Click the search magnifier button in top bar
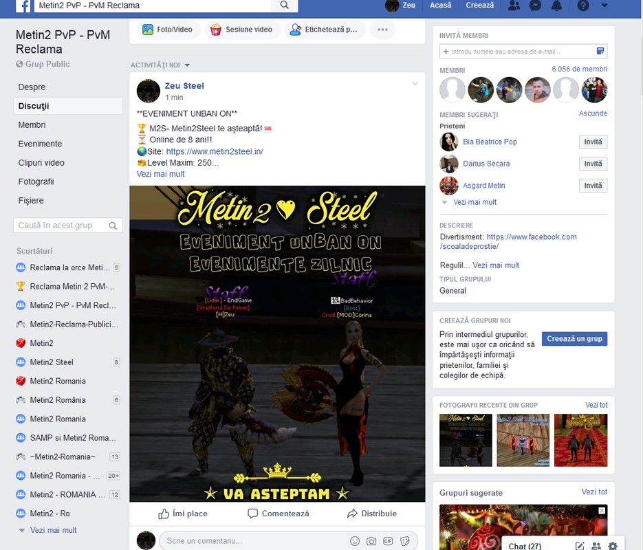 (x=285, y=5)
